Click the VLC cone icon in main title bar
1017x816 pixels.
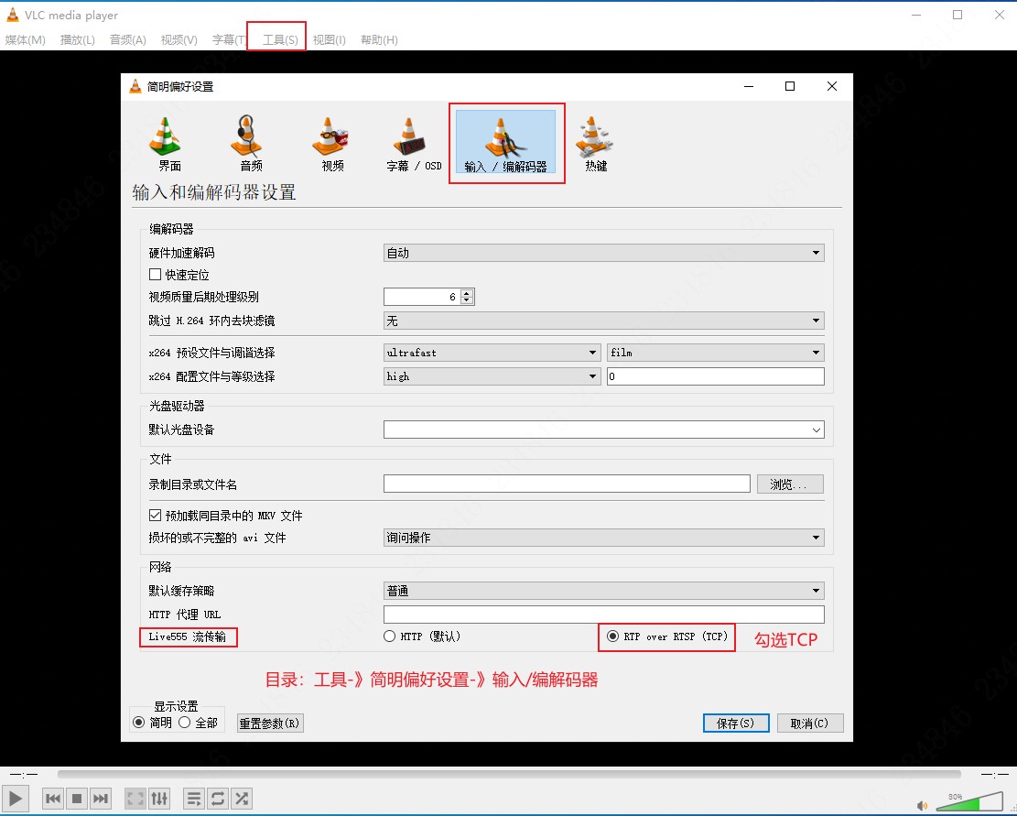(x=12, y=15)
